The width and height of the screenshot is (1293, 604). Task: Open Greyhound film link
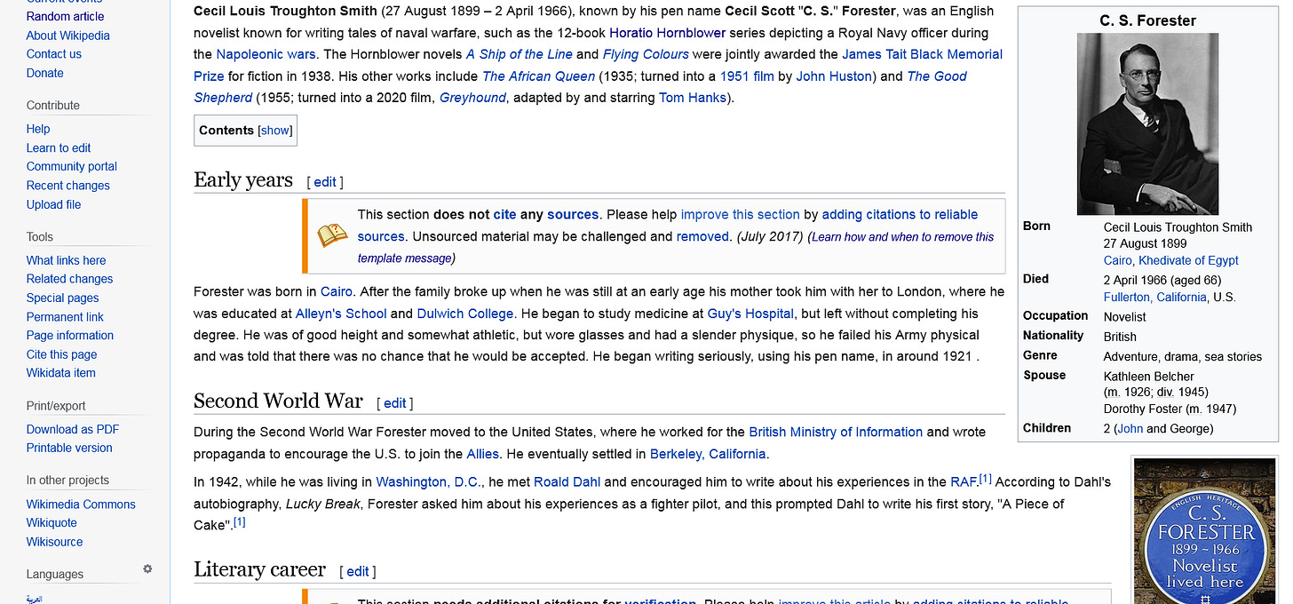point(472,98)
